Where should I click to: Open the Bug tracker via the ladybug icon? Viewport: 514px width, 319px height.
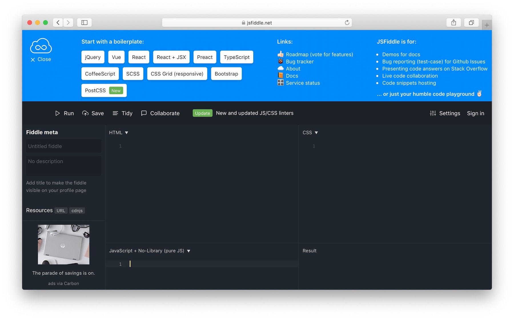pyautogui.click(x=280, y=61)
